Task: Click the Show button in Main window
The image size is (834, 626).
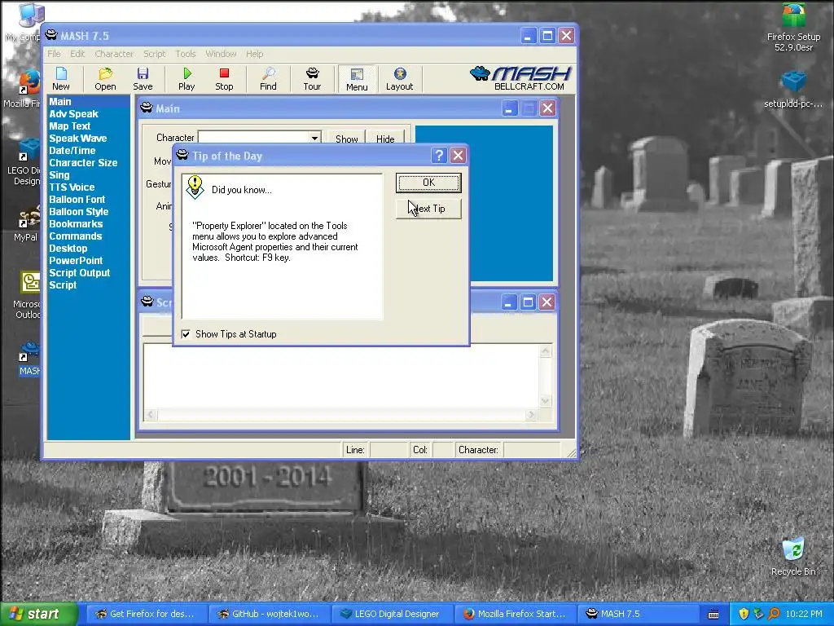Action: click(346, 139)
